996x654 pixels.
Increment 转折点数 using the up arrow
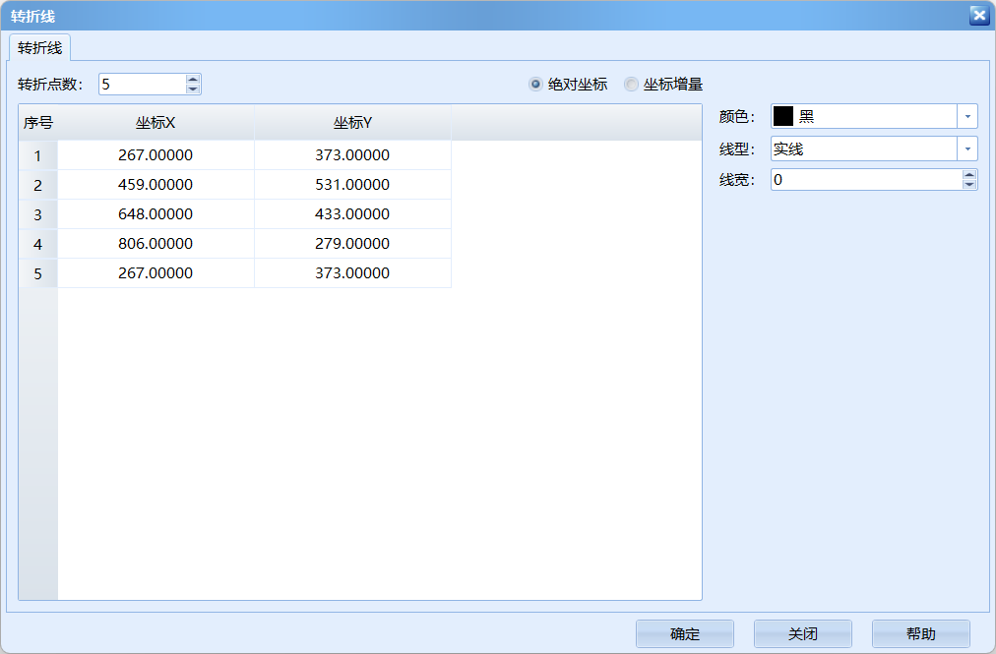tap(193, 78)
